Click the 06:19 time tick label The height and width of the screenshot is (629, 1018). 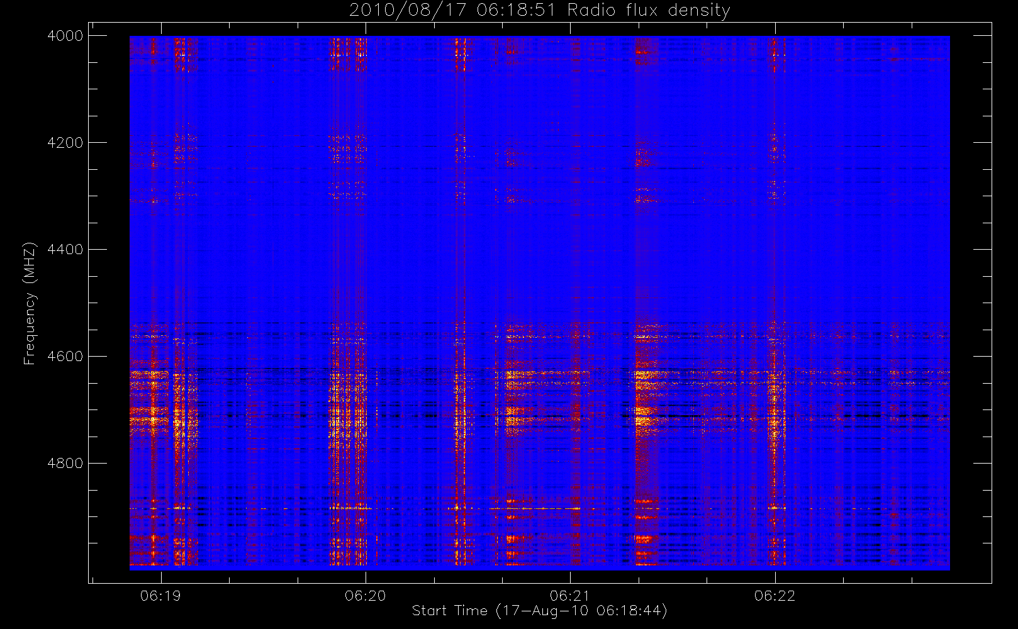(x=160, y=596)
